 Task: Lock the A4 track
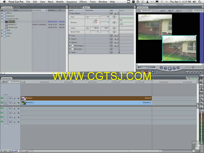click(x=15, y=122)
